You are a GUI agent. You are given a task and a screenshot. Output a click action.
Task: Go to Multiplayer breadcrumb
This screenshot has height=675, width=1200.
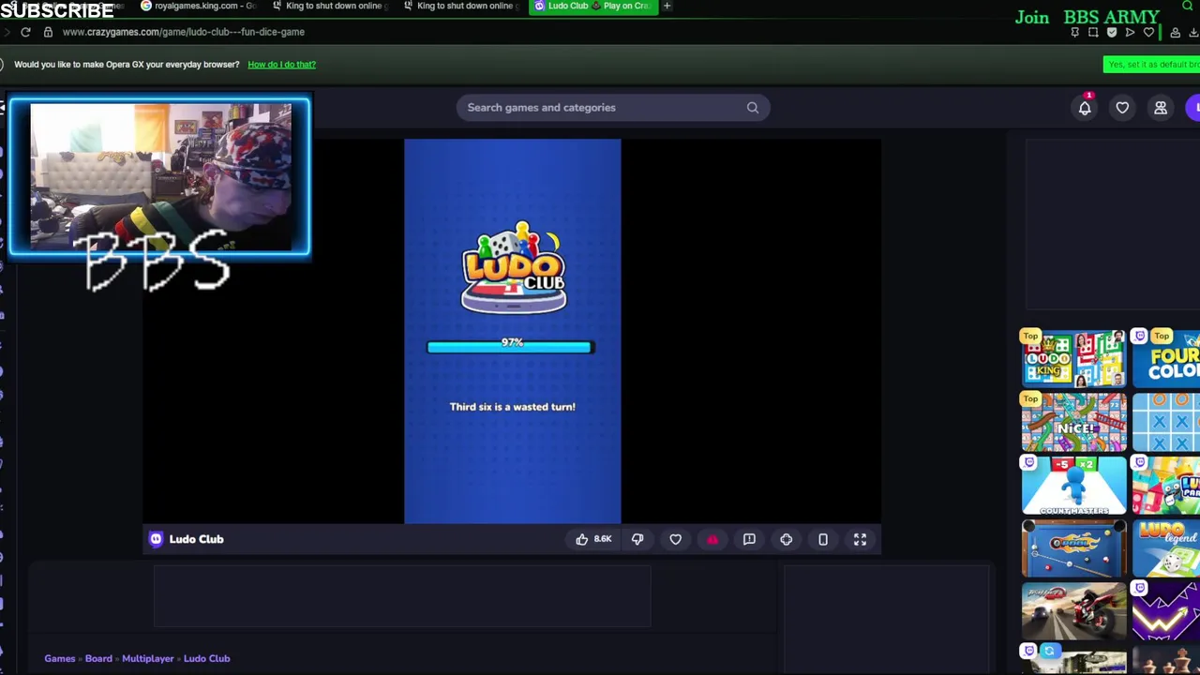point(148,658)
